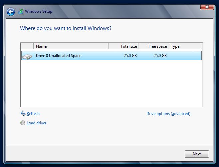The height and width of the screenshot is (167, 219).
Task: Sort by the Free space column header
Action: coord(153,46)
